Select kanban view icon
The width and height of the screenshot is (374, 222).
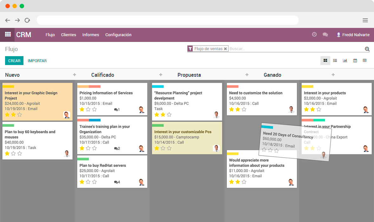[325, 60]
